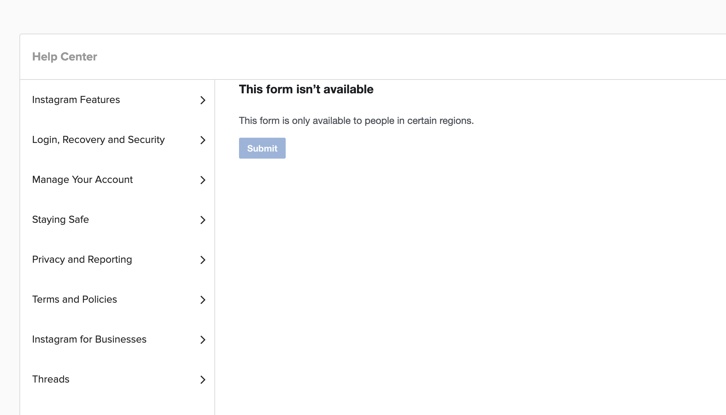726x415 pixels.
Task: Open Staying Safe label
Action: point(60,219)
